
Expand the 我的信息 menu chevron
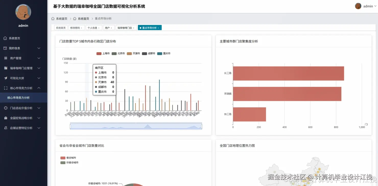pos(39,48)
